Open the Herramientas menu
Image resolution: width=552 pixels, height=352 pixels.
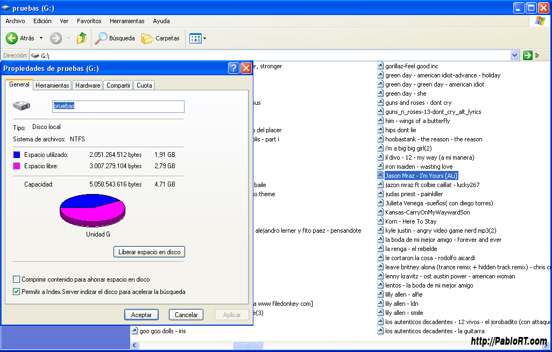(127, 21)
